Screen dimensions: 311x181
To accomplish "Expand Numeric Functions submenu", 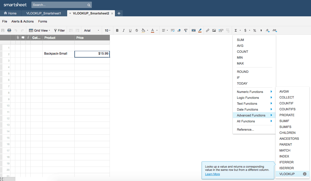I will [x=254, y=92].
